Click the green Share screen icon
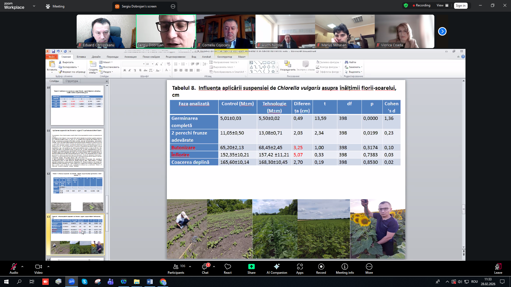511x287 pixels. coord(251,267)
